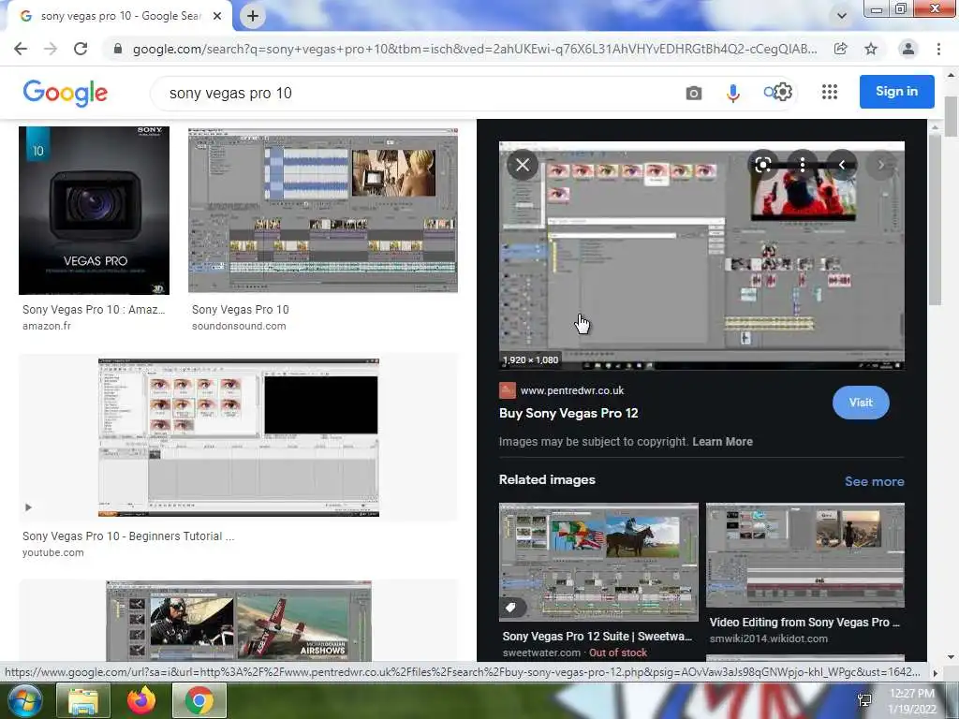
Task: Switch to Chrome in the taskbar
Action: point(199,700)
